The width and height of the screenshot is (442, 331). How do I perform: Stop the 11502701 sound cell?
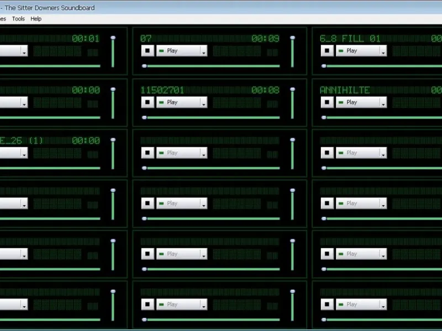pyautogui.click(x=148, y=103)
